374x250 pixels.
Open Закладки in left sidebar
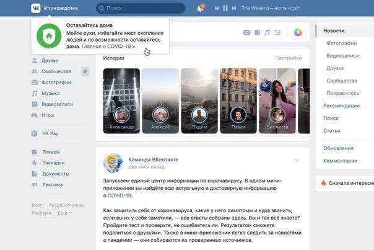tap(53, 163)
